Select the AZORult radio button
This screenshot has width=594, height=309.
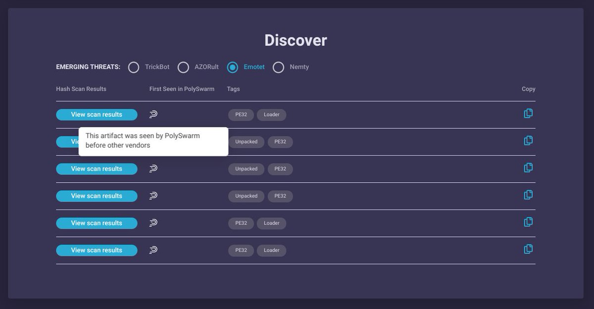pyautogui.click(x=183, y=67)
